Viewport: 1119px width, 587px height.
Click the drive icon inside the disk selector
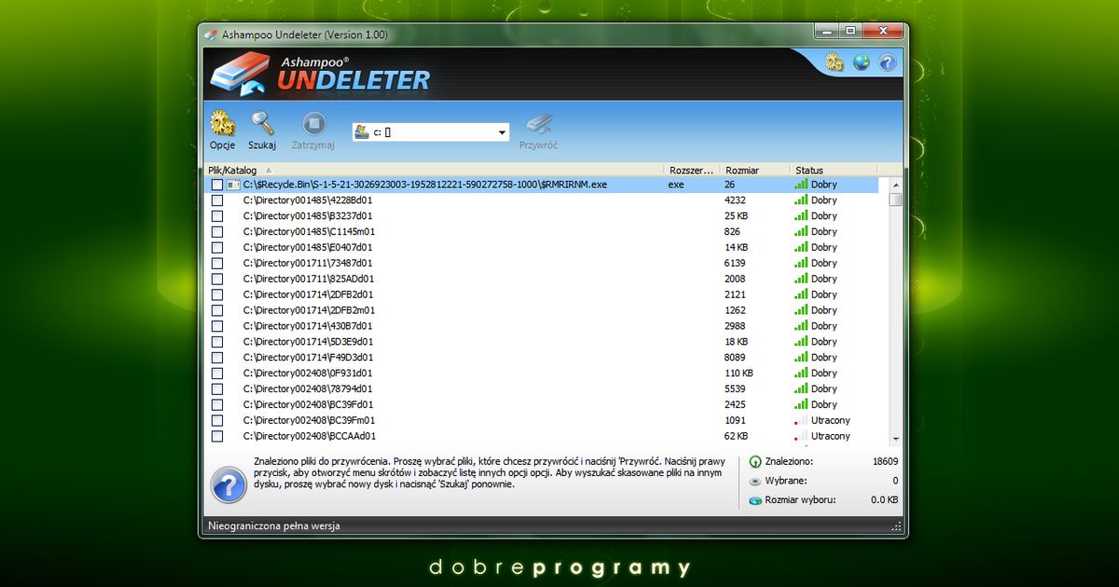362,131
